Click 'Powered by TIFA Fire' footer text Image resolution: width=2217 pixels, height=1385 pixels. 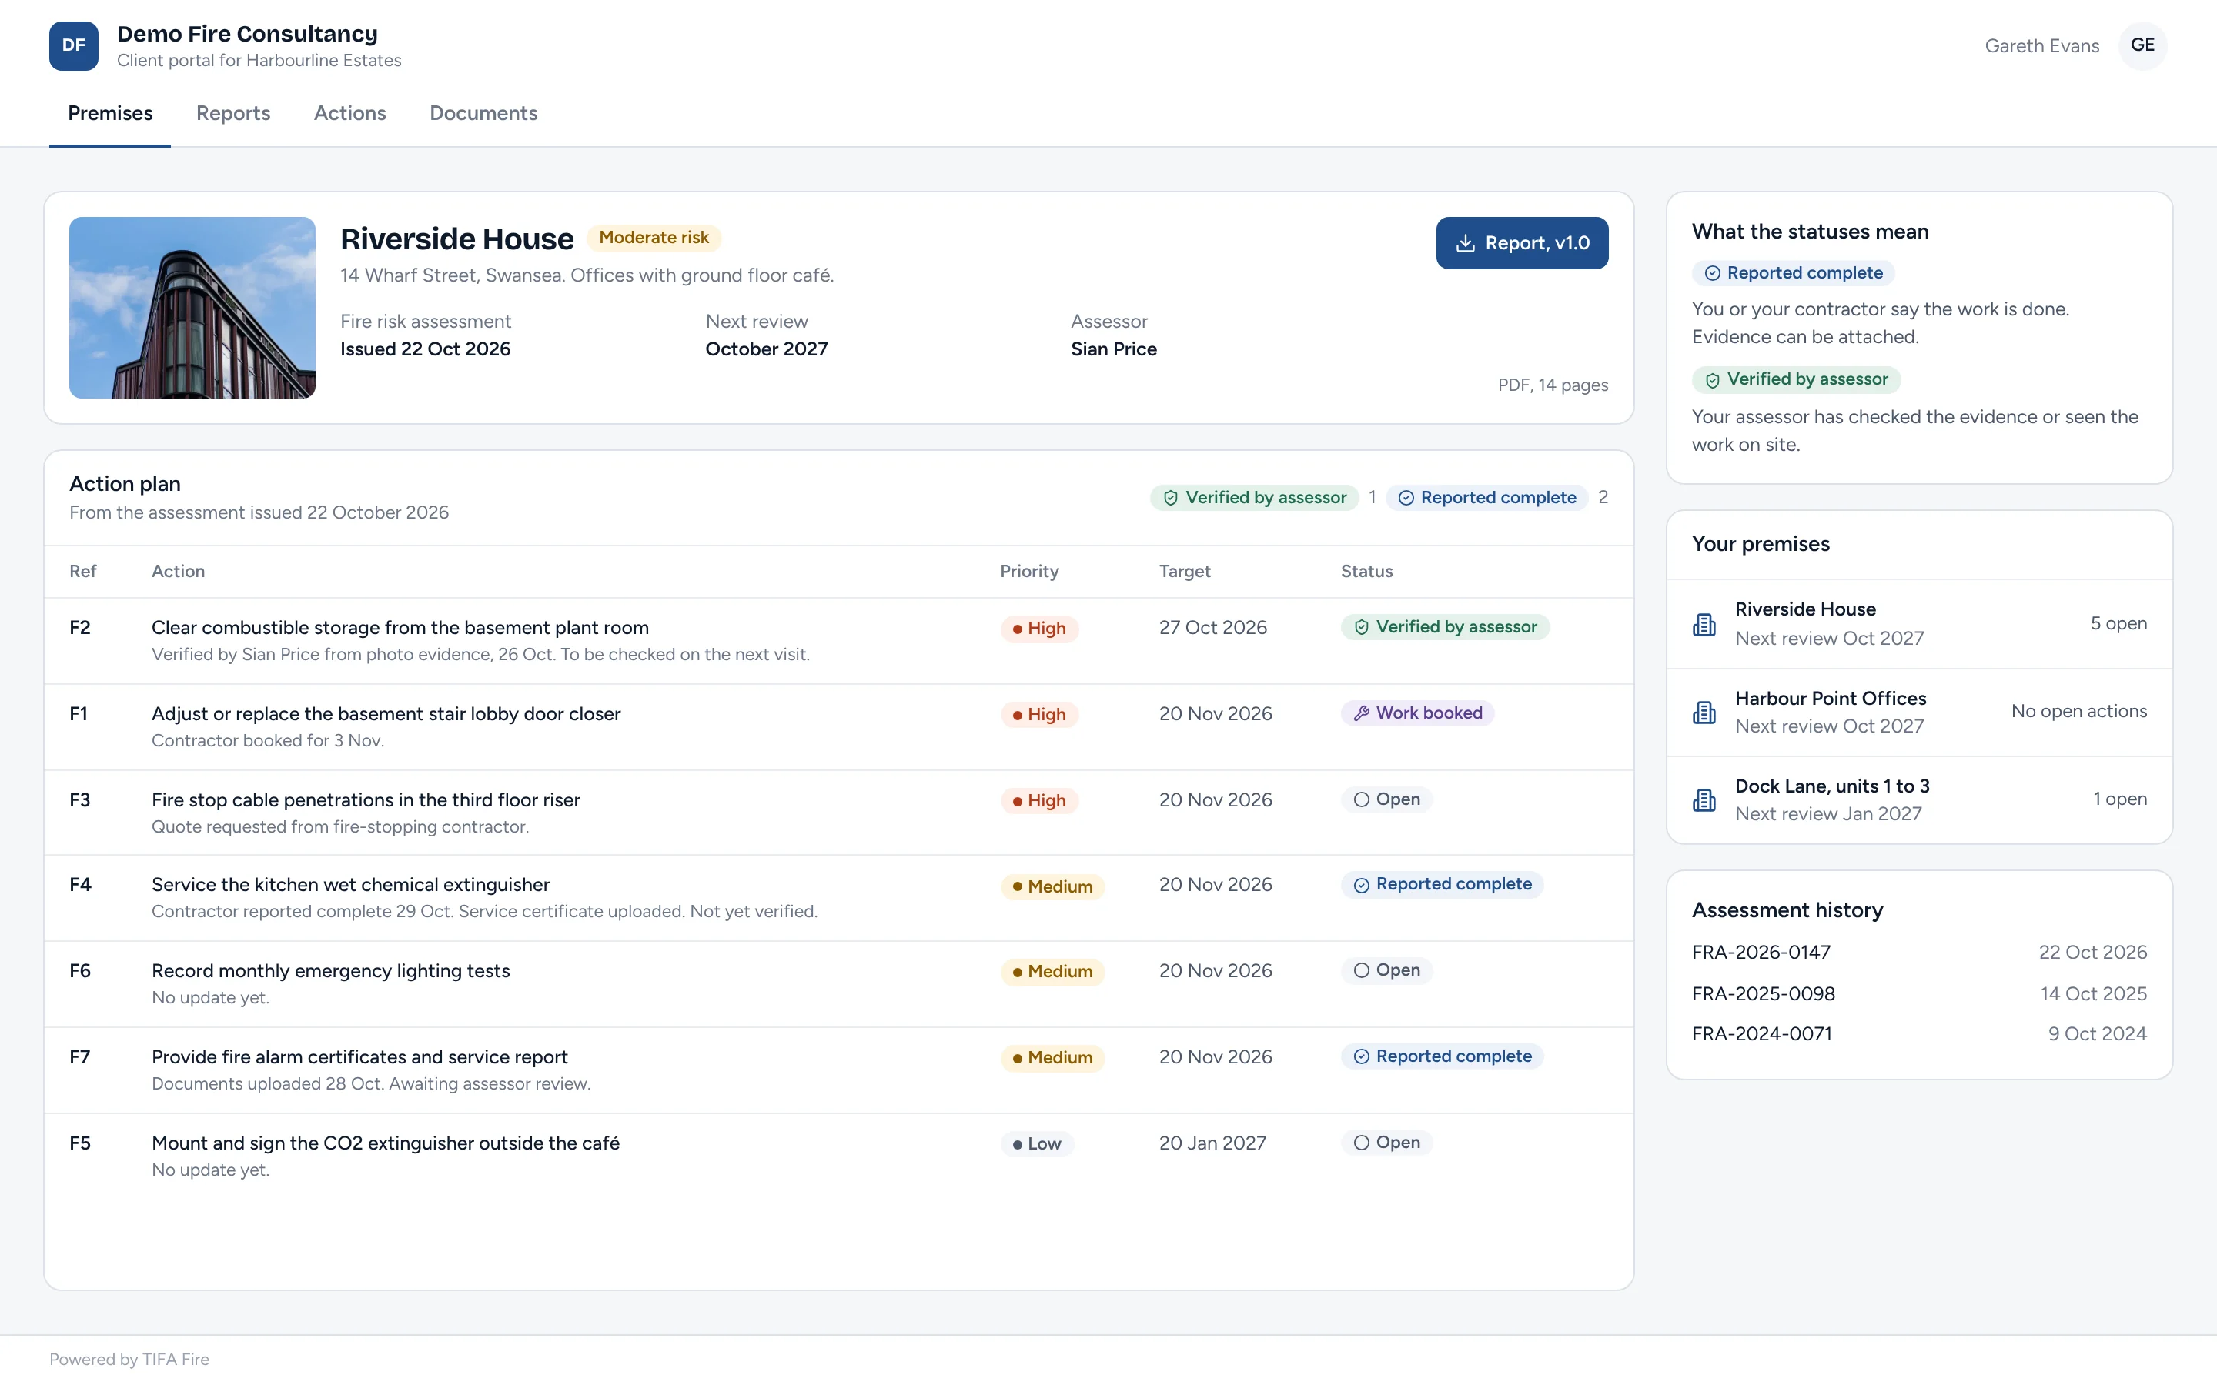[129, 1360]
